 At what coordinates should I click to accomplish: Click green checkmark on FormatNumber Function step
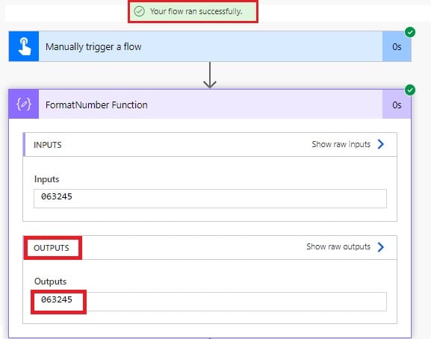(410, 90)
